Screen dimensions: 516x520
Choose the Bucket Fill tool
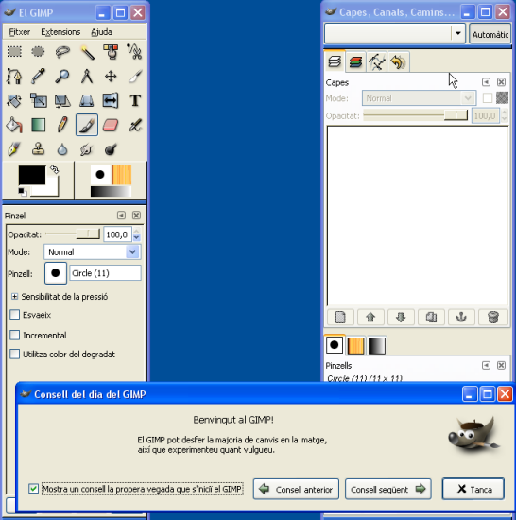coord(14,125)
